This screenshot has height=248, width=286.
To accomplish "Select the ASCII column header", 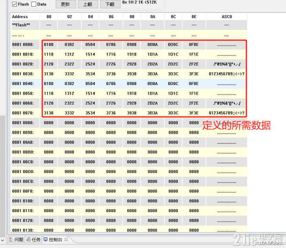I will [227, 17].
